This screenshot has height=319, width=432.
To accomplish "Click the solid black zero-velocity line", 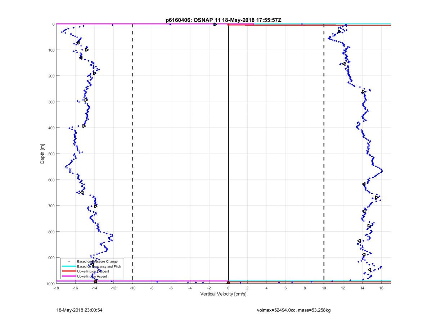I will pyautogui.click(x=228, y=154).
